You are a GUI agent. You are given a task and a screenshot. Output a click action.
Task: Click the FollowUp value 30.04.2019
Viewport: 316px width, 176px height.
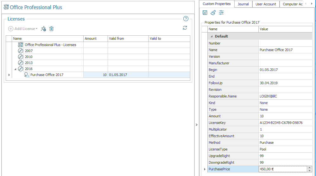(x=285, y=83)
